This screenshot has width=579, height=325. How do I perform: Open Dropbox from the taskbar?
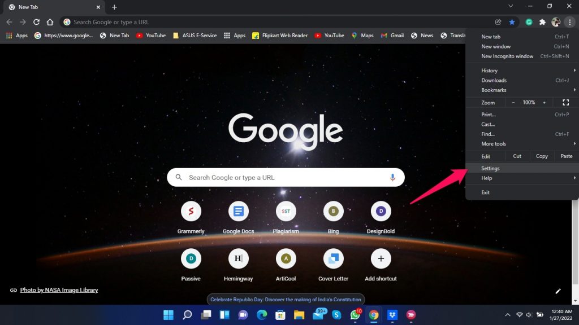(x=392, y=315)
